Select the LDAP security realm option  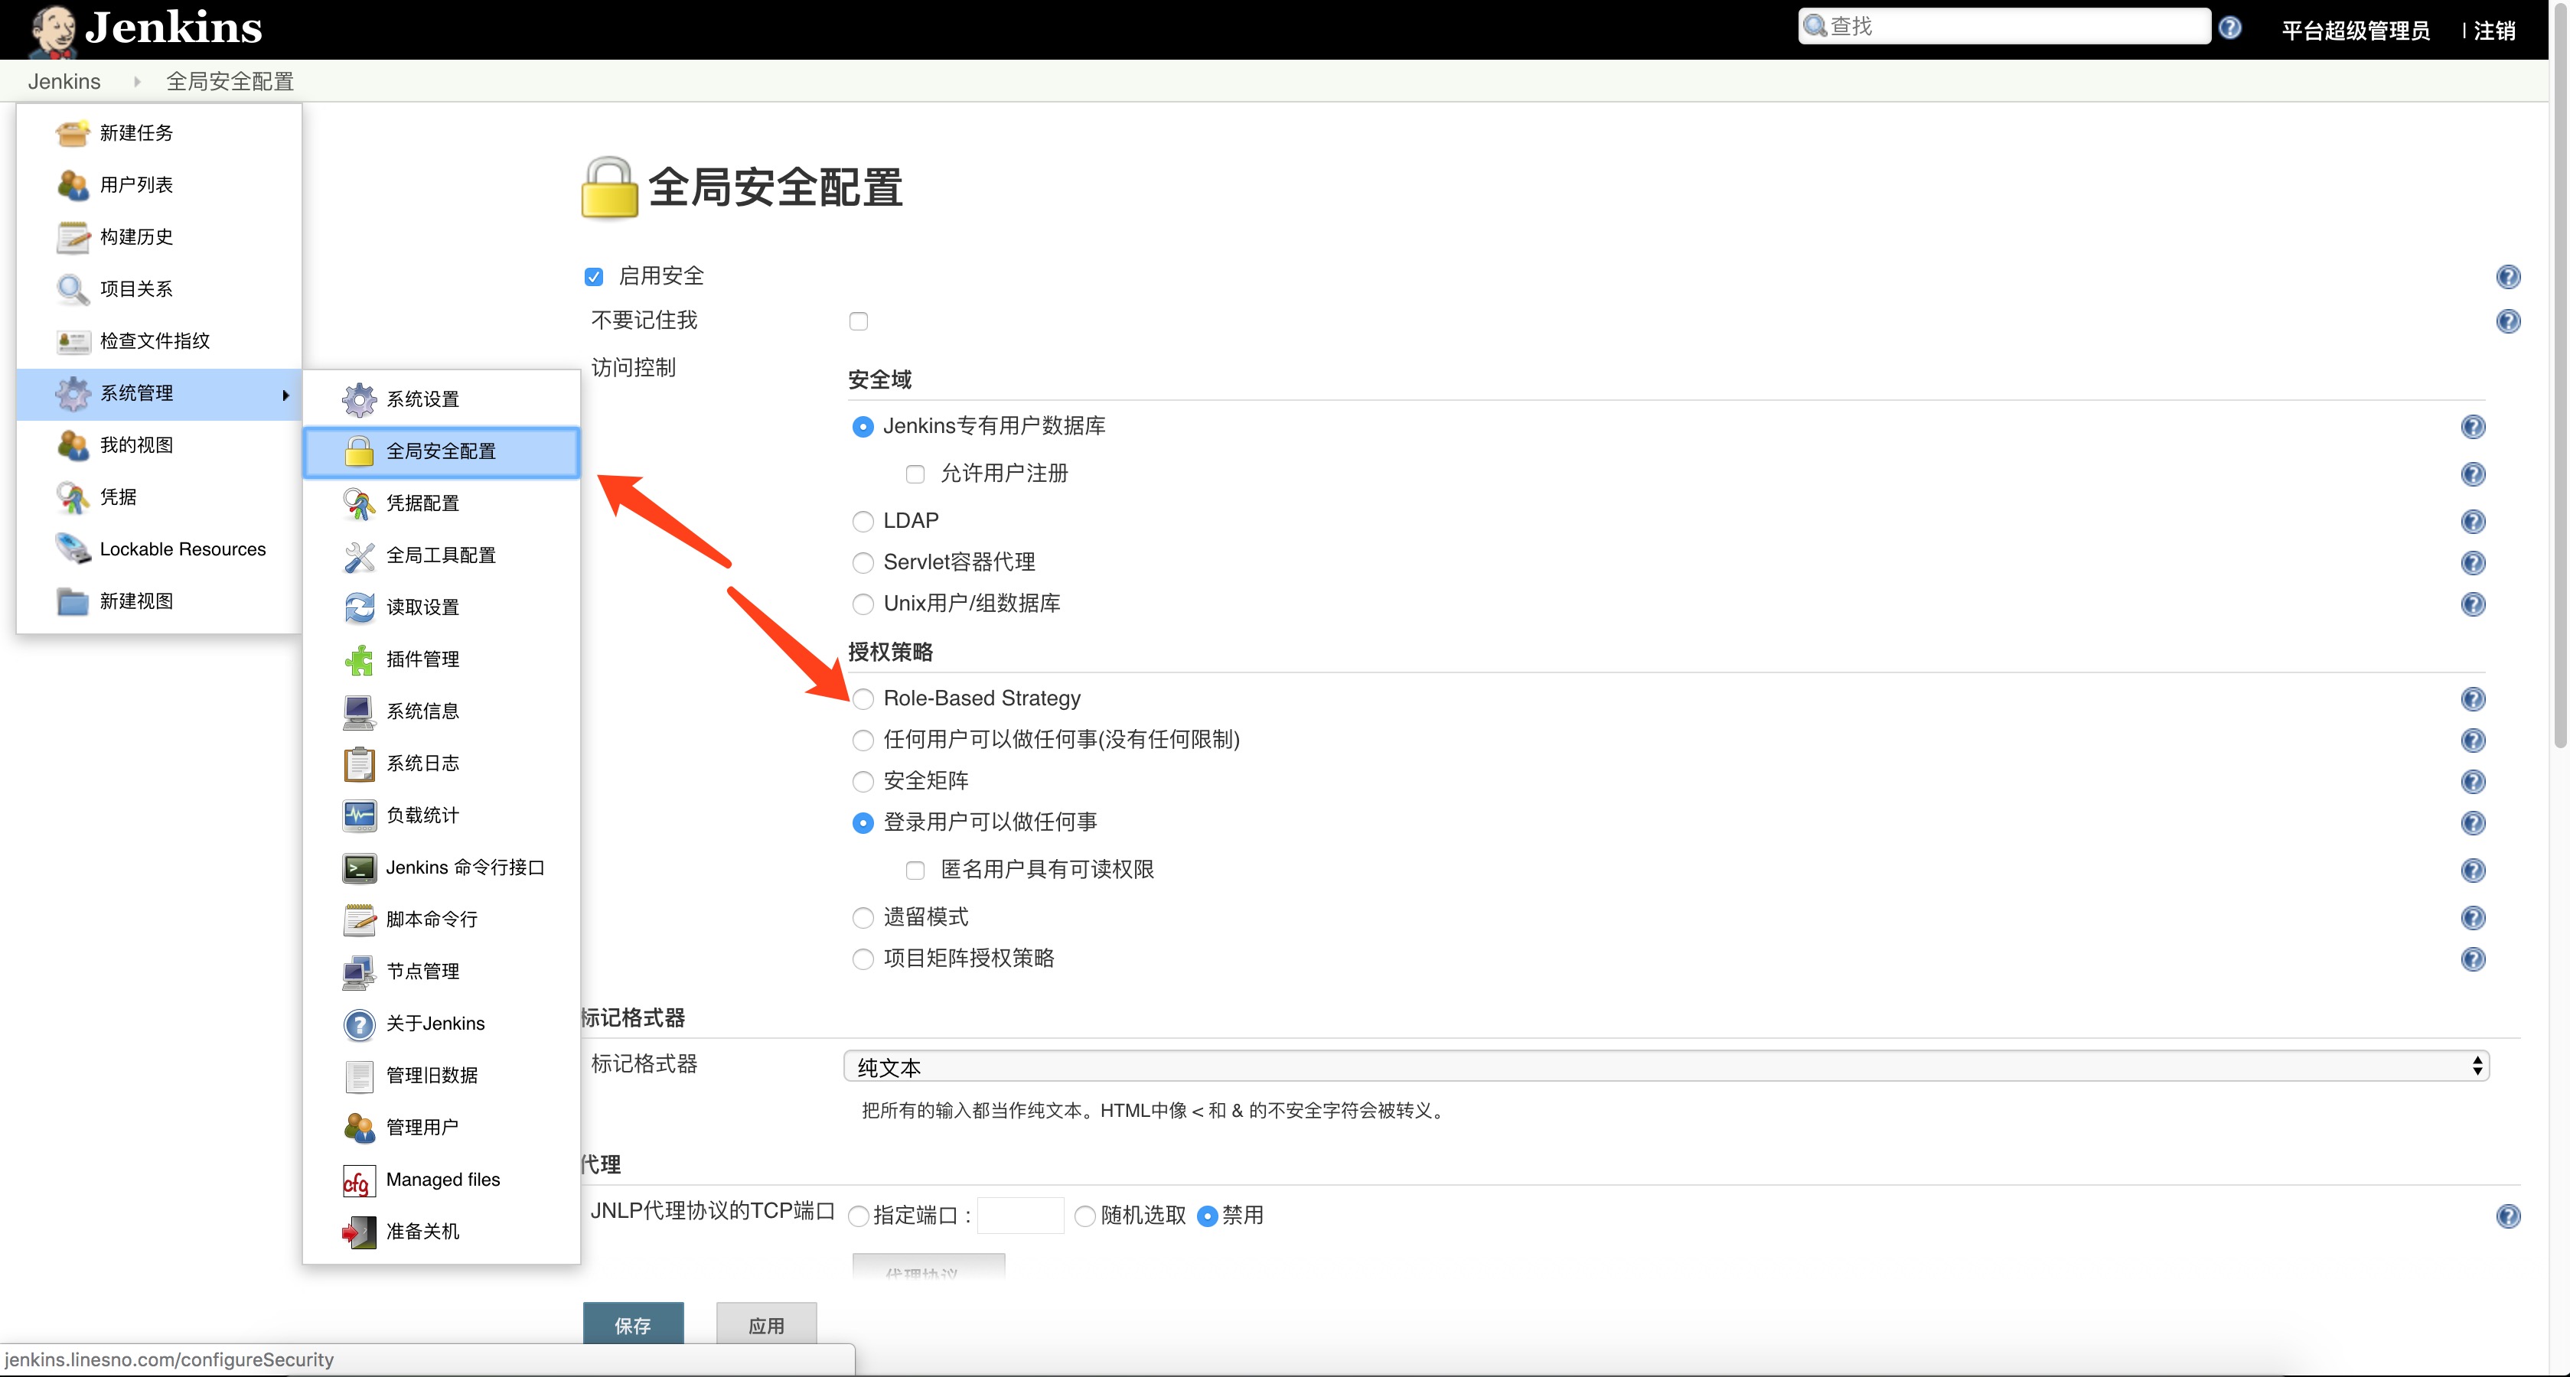tap(863, 522)
